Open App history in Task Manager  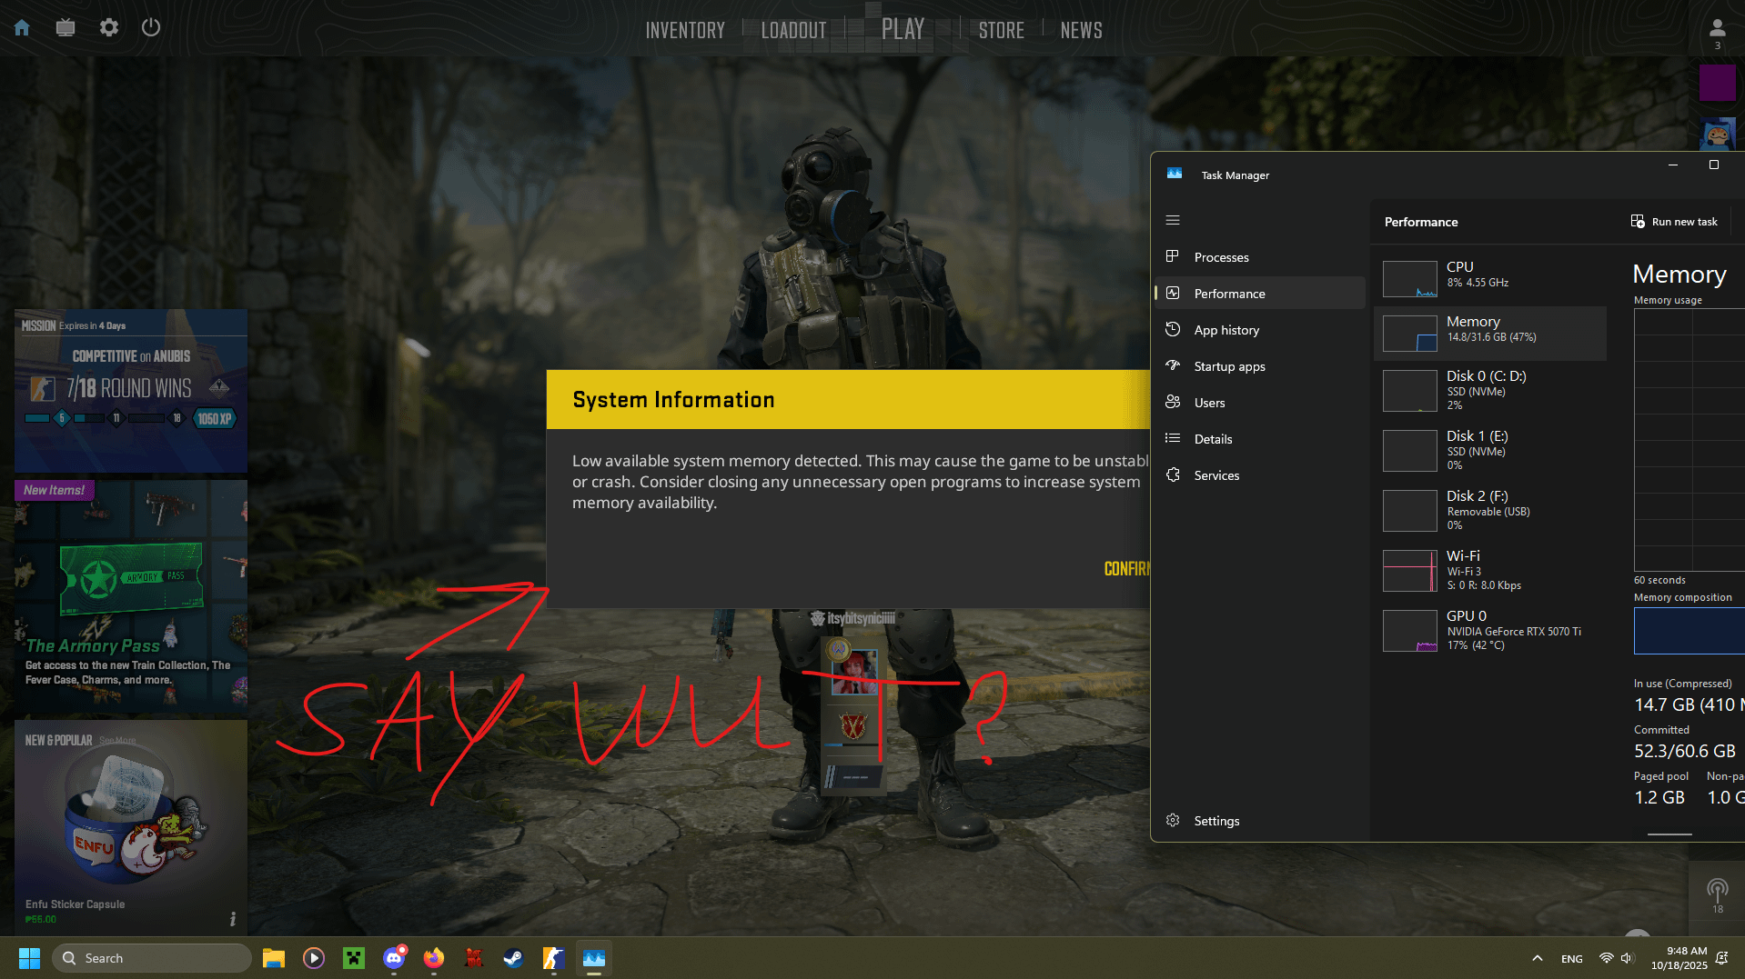1260,330
